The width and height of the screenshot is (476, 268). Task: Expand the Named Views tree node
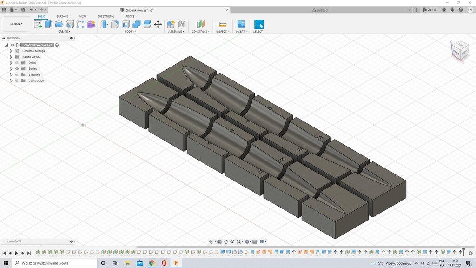pyautogui.click(x=11, y=57)
